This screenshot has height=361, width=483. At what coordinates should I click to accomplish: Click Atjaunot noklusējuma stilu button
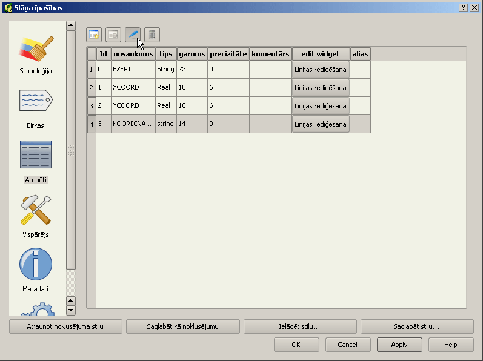pyautogui.click(x=65, y=326)
